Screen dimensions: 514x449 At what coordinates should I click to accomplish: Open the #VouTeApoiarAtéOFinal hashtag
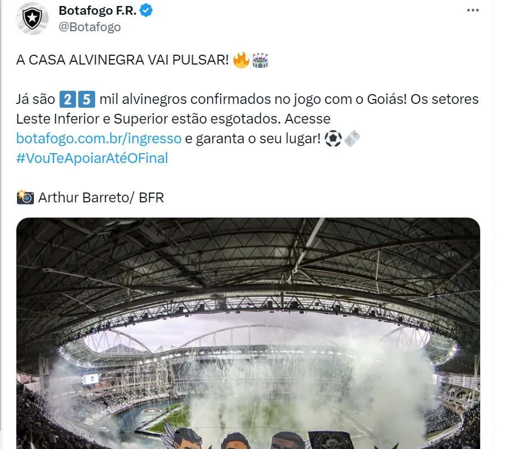92,158
